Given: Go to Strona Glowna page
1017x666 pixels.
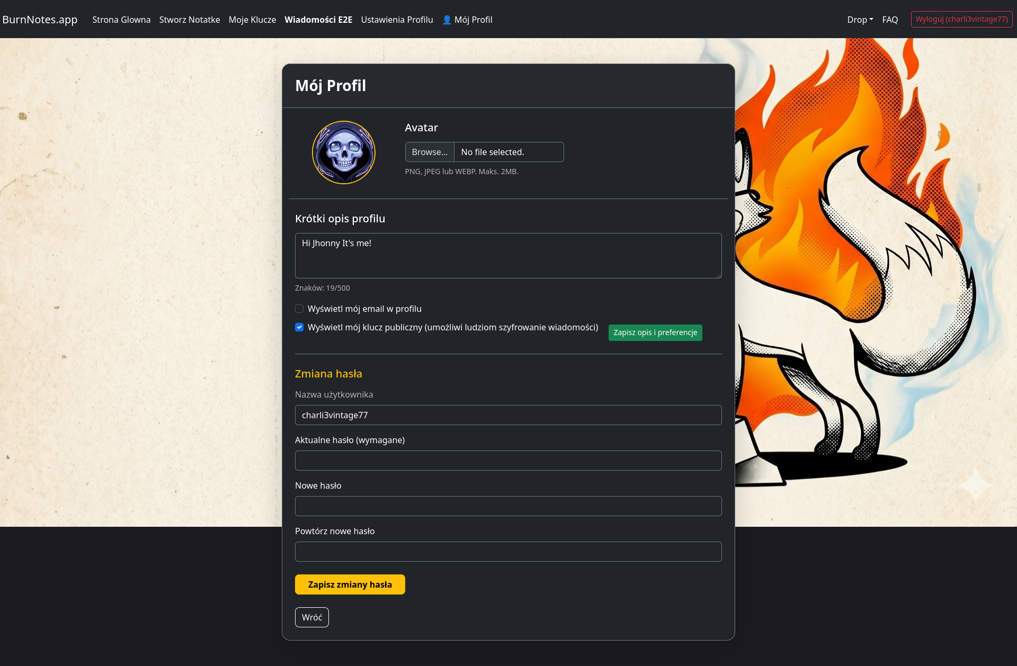Looking at the screenshot, I should pos(121,20).
